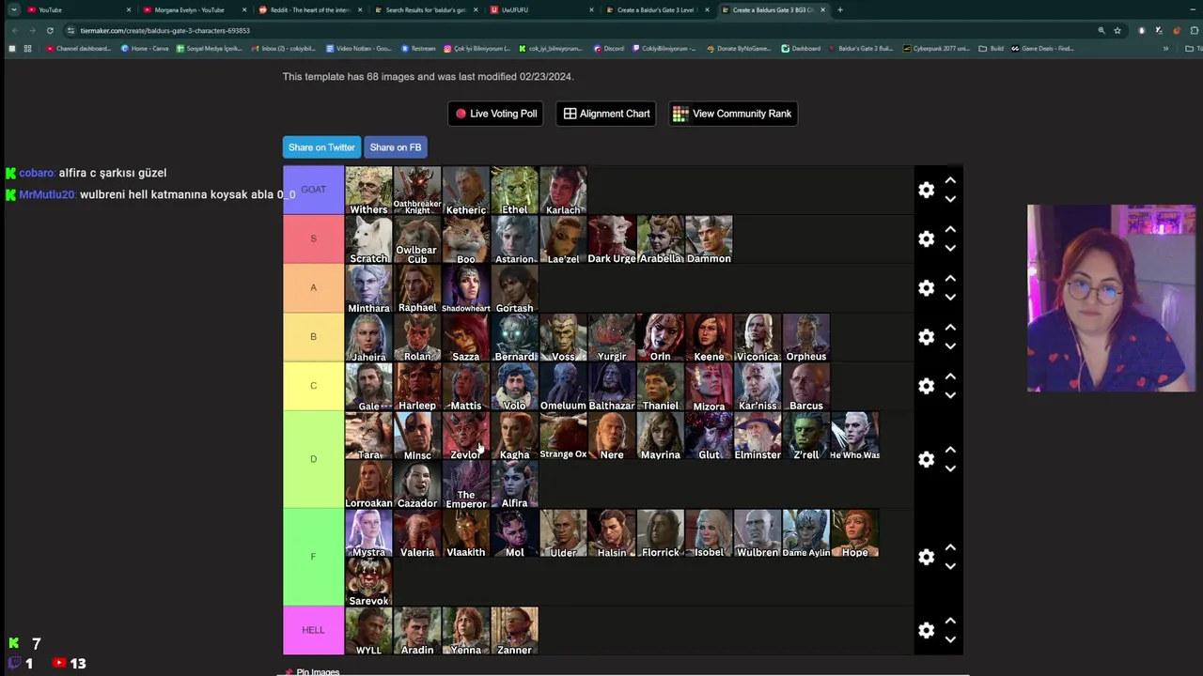The image size is (1203, 676).
Task: Go back in browser history
Action: [x=14, y=30]
